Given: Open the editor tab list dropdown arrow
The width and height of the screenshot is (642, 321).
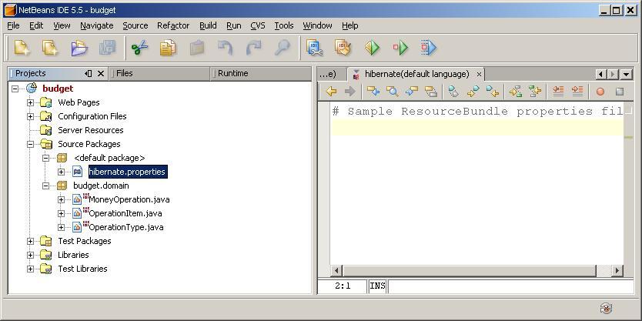Looking at the screenshot, I should [626, 74].
